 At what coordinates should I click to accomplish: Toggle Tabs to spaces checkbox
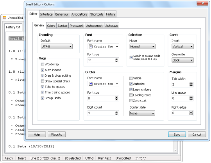pyautogui.click(x=42, y=87)
